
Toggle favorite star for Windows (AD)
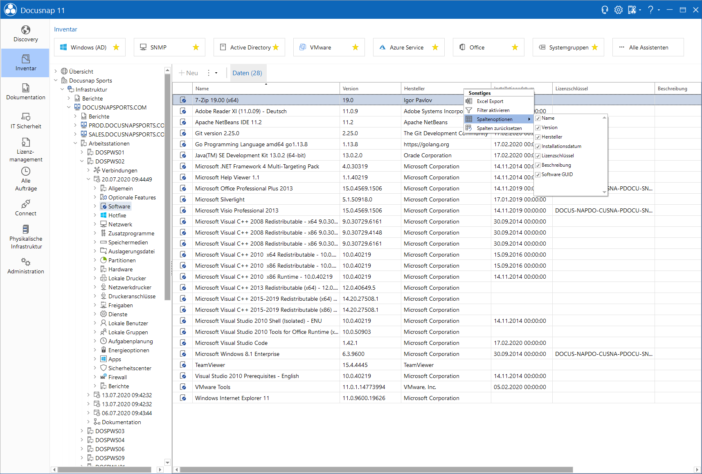(116, 47)
